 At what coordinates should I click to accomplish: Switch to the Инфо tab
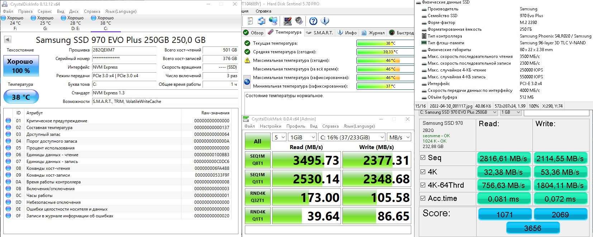click(347, 33)
